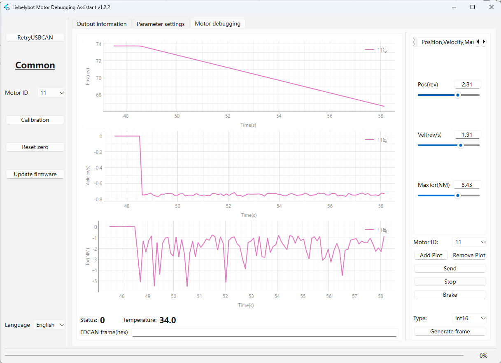Maximize the Motor Debugging Assistant window
Screen dimensions: 501x363
click(x=473, y=7)
